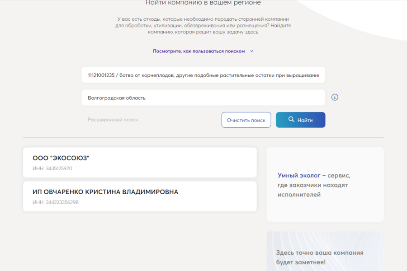This screenshot has height=271, width=407.
Task: Click the Очистить поиск button
Action: click(246, 120)
